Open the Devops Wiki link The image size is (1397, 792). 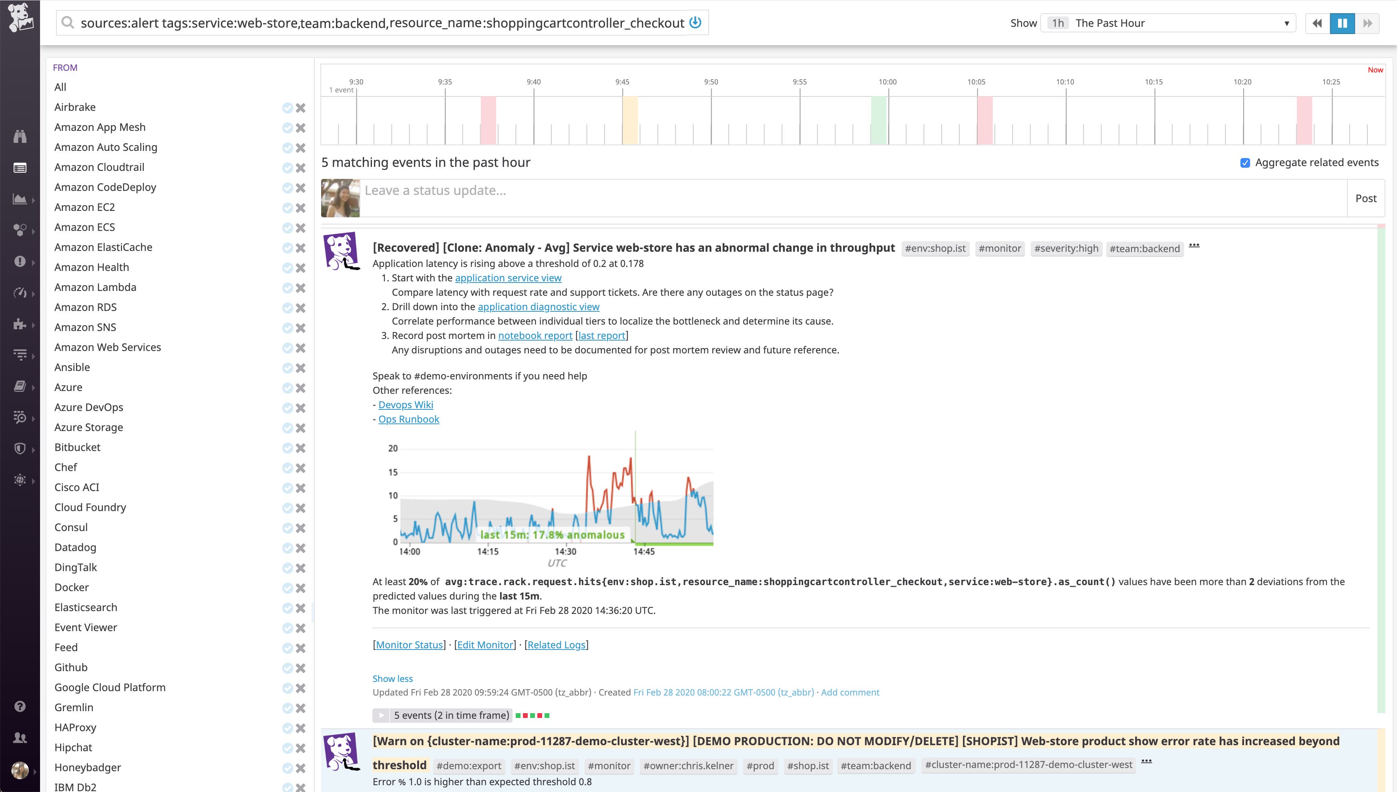coord(406,404)
